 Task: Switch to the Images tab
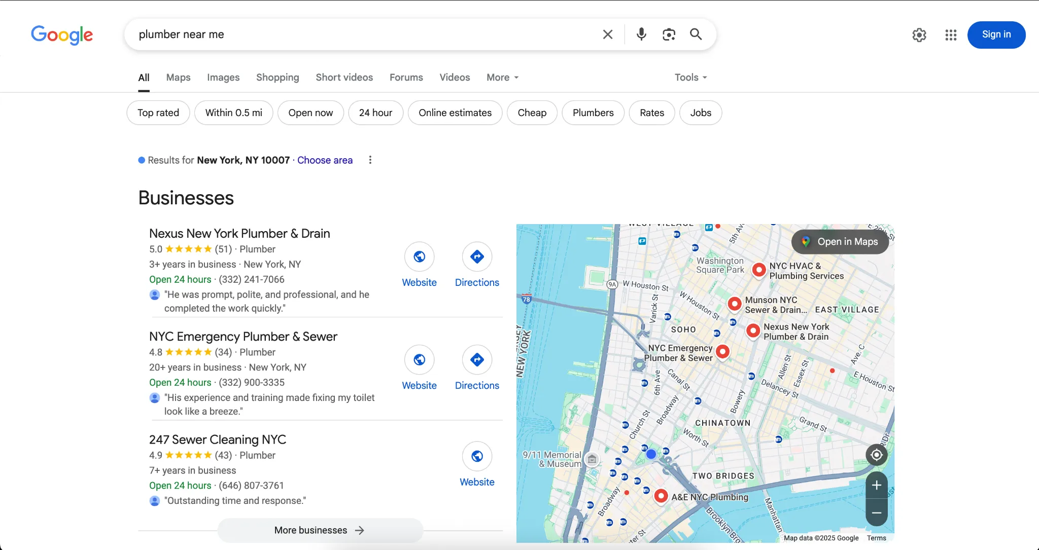223,78
